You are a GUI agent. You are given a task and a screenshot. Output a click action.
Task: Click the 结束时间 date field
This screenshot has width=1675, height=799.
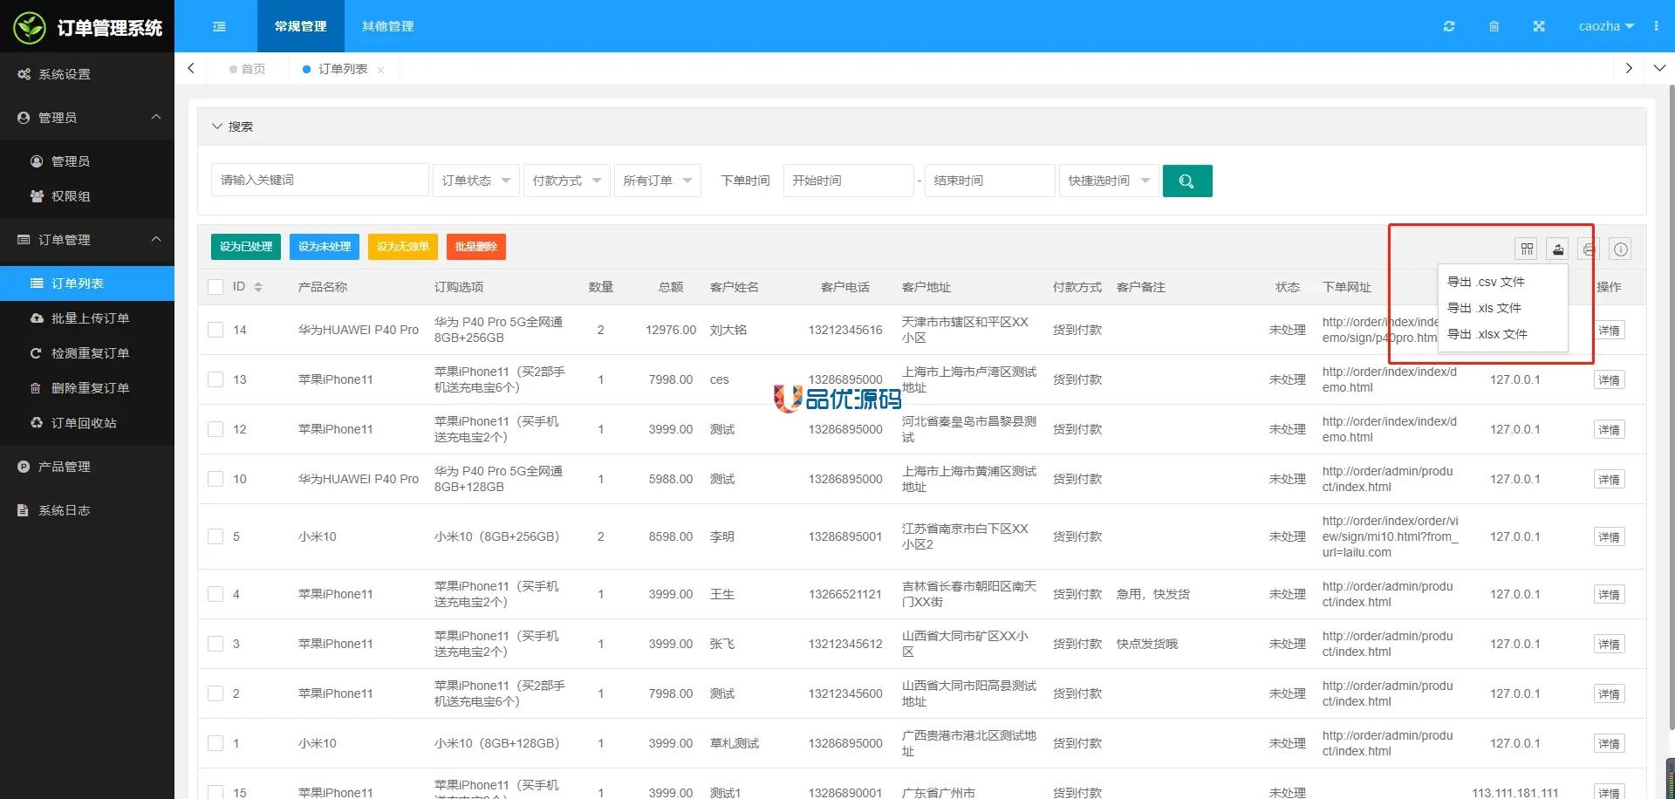point(990,181)
